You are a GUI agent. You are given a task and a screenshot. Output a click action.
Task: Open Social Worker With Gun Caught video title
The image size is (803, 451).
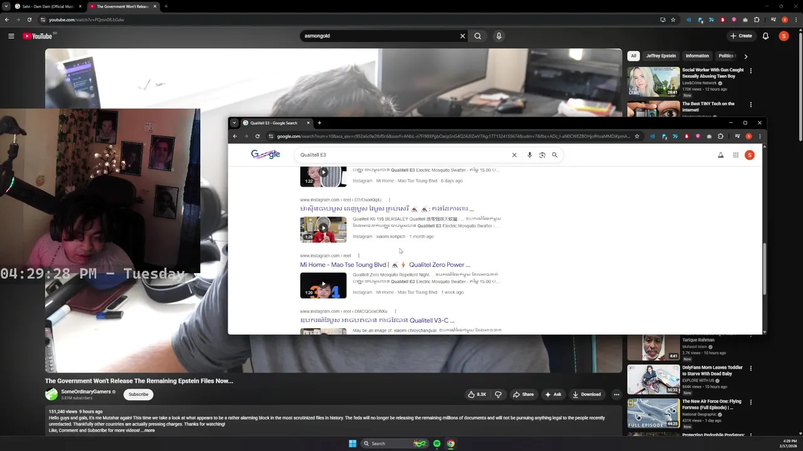pos(713,73)
